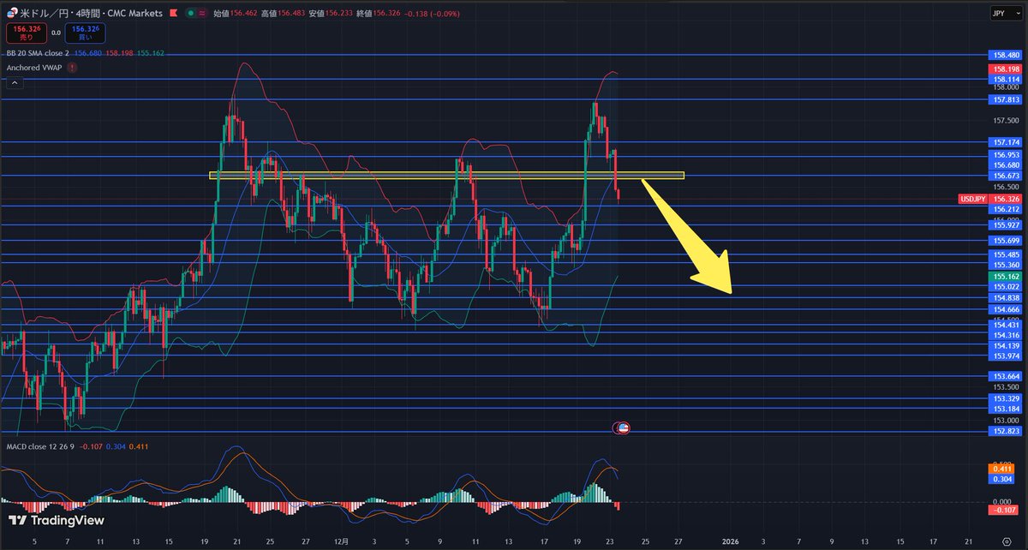Click the 156.212 price line label
Screen dimensions: 1028x550
(1006, 209)
